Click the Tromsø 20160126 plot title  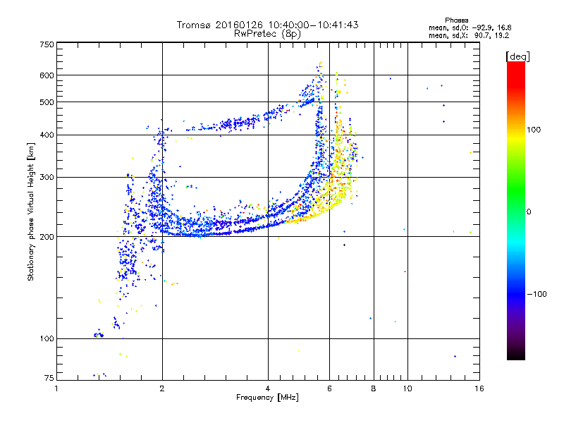(x=267, y=25)
